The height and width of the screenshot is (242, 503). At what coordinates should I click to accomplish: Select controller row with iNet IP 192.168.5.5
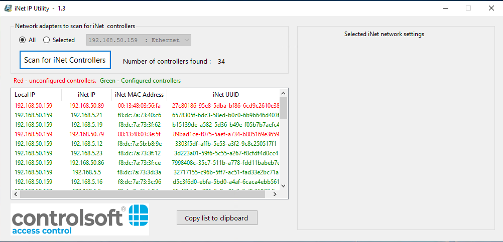pyautogui.click(x=146, y=172)
